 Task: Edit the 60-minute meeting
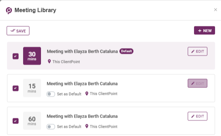pyautogui.click(x=198, y=116)
